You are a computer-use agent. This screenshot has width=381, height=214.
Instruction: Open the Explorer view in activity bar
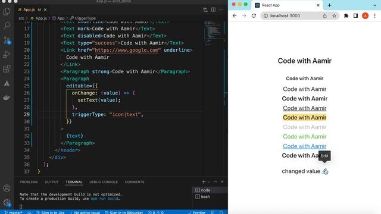coord(7,11)
